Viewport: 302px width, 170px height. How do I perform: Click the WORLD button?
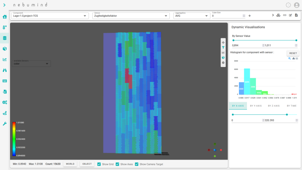[70, 164]
